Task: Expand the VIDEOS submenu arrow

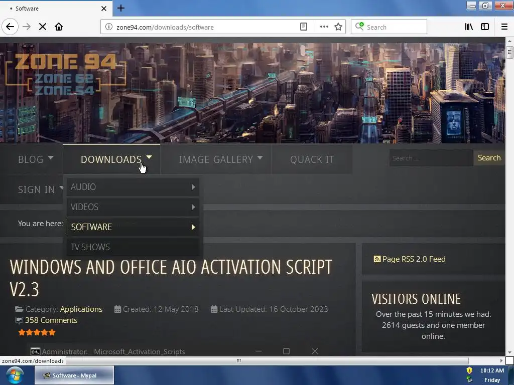Action: (x=193, y=207)
